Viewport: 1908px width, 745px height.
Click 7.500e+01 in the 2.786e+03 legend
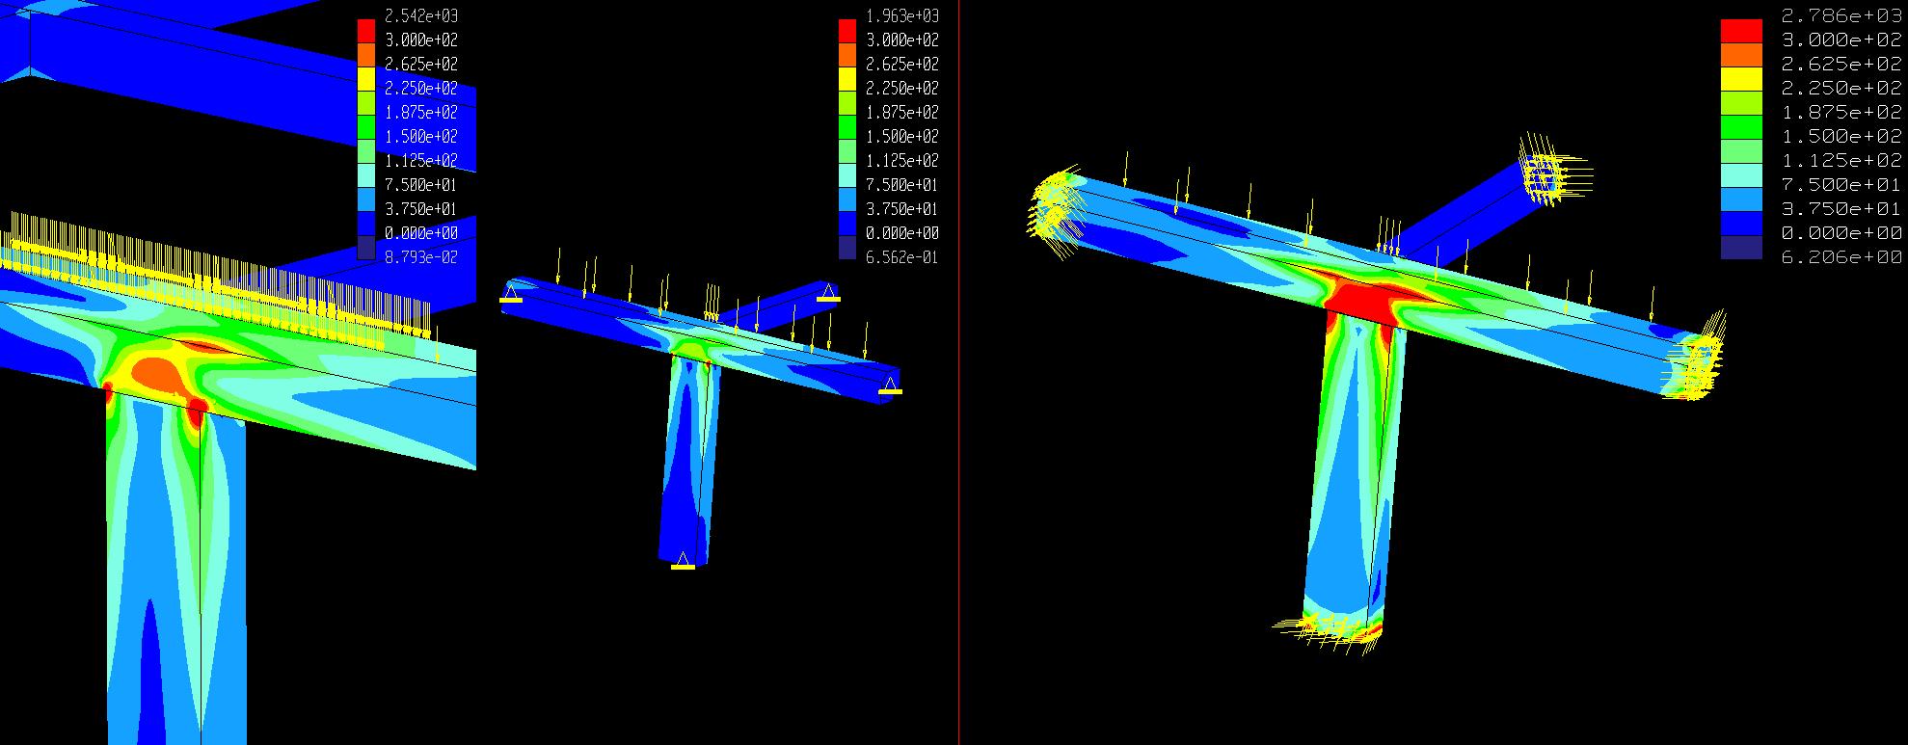click(1841, 184)
